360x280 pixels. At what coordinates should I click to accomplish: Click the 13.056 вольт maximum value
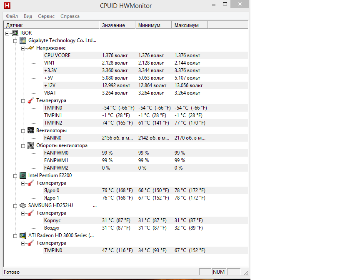pyautogui.click(x=188, y=85)
